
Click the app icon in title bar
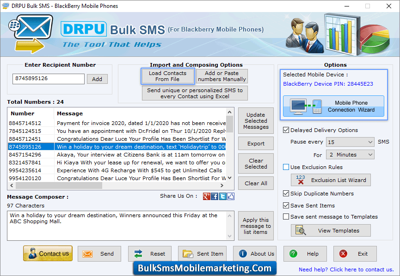tap(6, 6)
